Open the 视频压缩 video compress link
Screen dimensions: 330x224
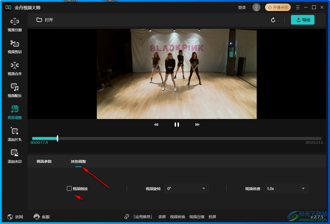click(197, 217)
